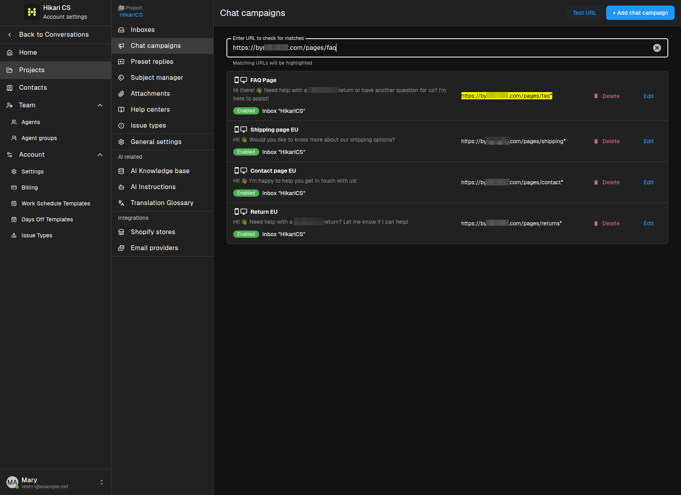Click the Account Settings gear icon
The width and height of the screenshot is (681, 495).
[x=14, y=172]
